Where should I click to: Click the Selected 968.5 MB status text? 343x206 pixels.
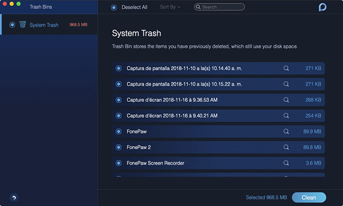coord(266,197)
